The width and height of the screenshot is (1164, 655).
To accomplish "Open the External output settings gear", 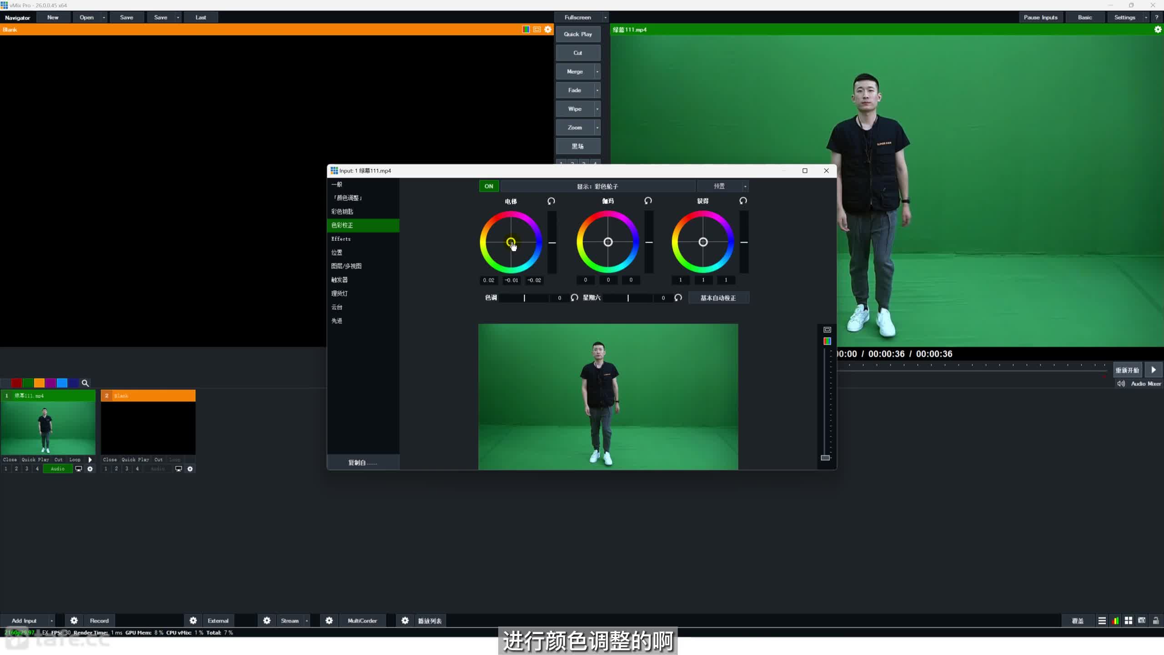I will [193, 620].
